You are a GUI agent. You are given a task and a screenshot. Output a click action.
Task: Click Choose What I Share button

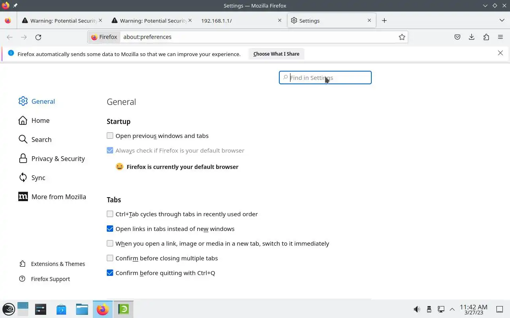276,54
